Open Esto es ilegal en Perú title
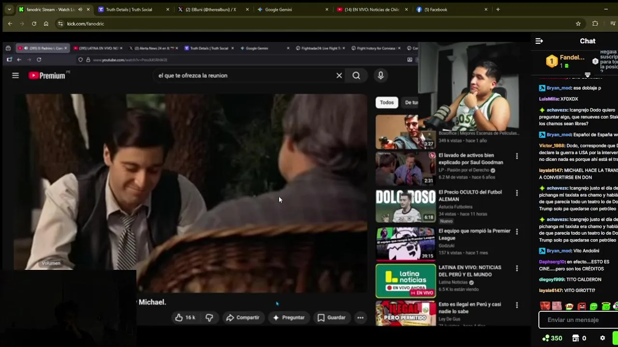The height and width of the screenshot is (347, 618). 470,308
